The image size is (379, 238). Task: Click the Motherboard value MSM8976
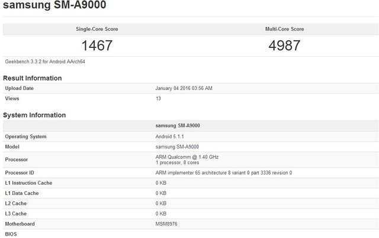168,224
